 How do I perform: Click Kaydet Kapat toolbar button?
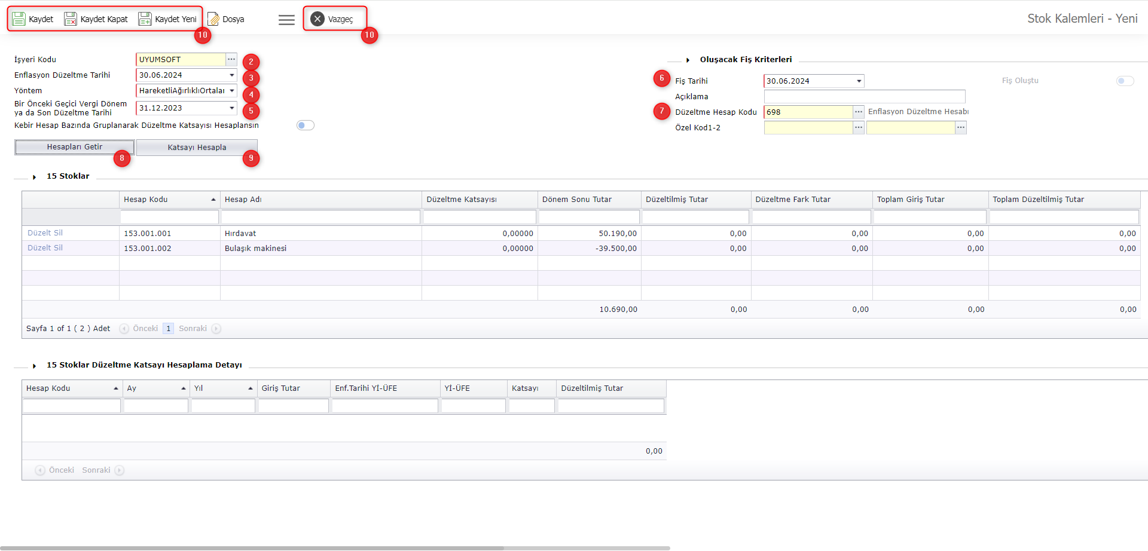(96, 19)
